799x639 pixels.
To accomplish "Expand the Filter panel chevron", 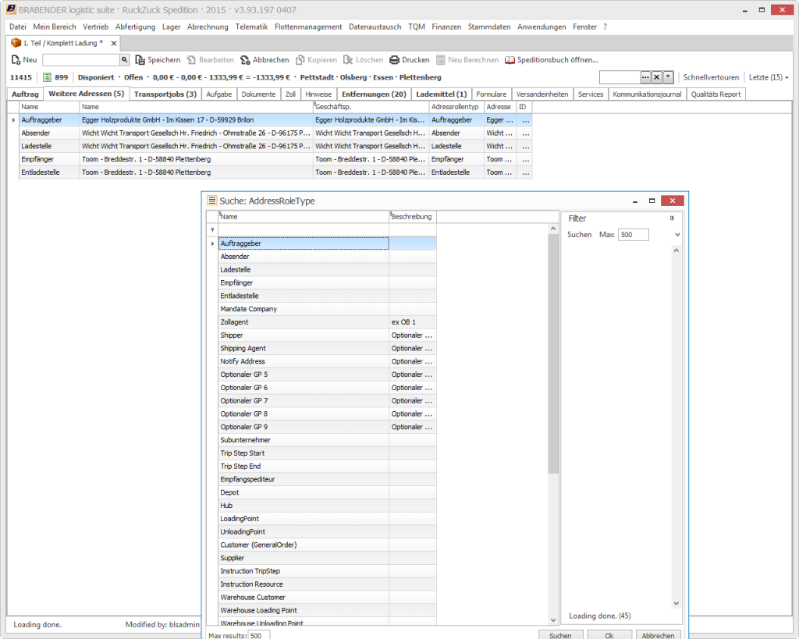I will click(x=676, y=235).
